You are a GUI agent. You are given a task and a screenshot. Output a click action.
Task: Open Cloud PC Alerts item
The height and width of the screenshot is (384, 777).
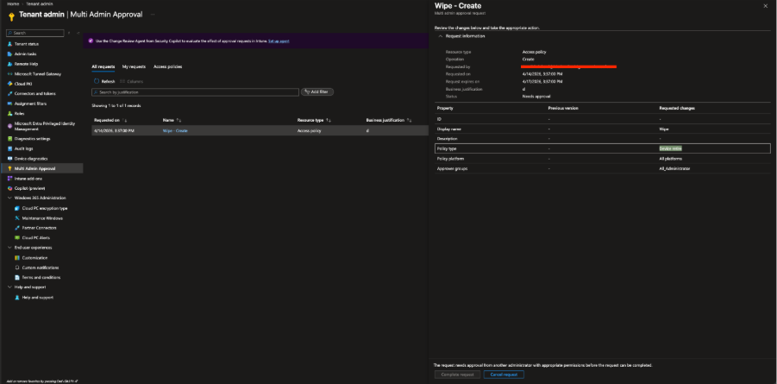[x=38, y=236]
